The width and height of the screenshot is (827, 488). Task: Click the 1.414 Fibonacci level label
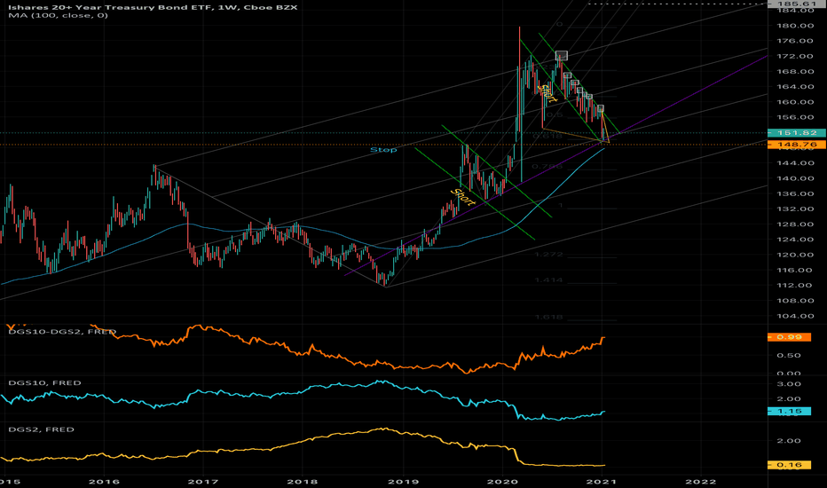548,280
